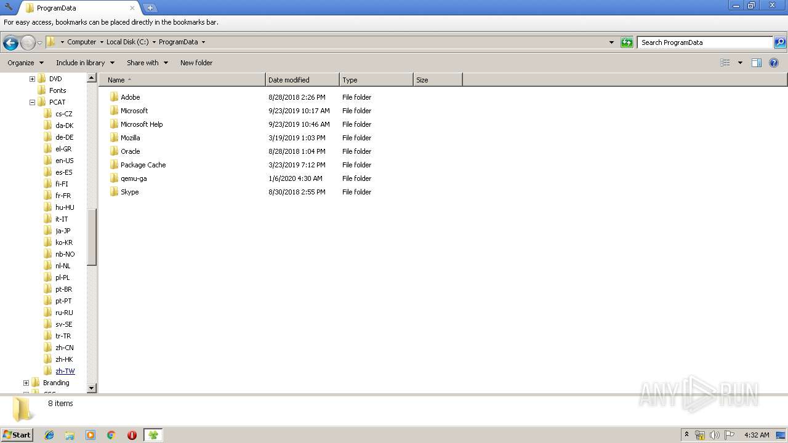Click the tree scrollbar down arrow
Viewport: 788px width, 443px height.
tap(92, 388)
